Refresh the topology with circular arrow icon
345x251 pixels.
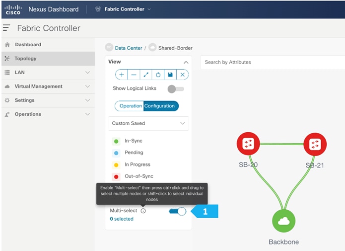158,75
